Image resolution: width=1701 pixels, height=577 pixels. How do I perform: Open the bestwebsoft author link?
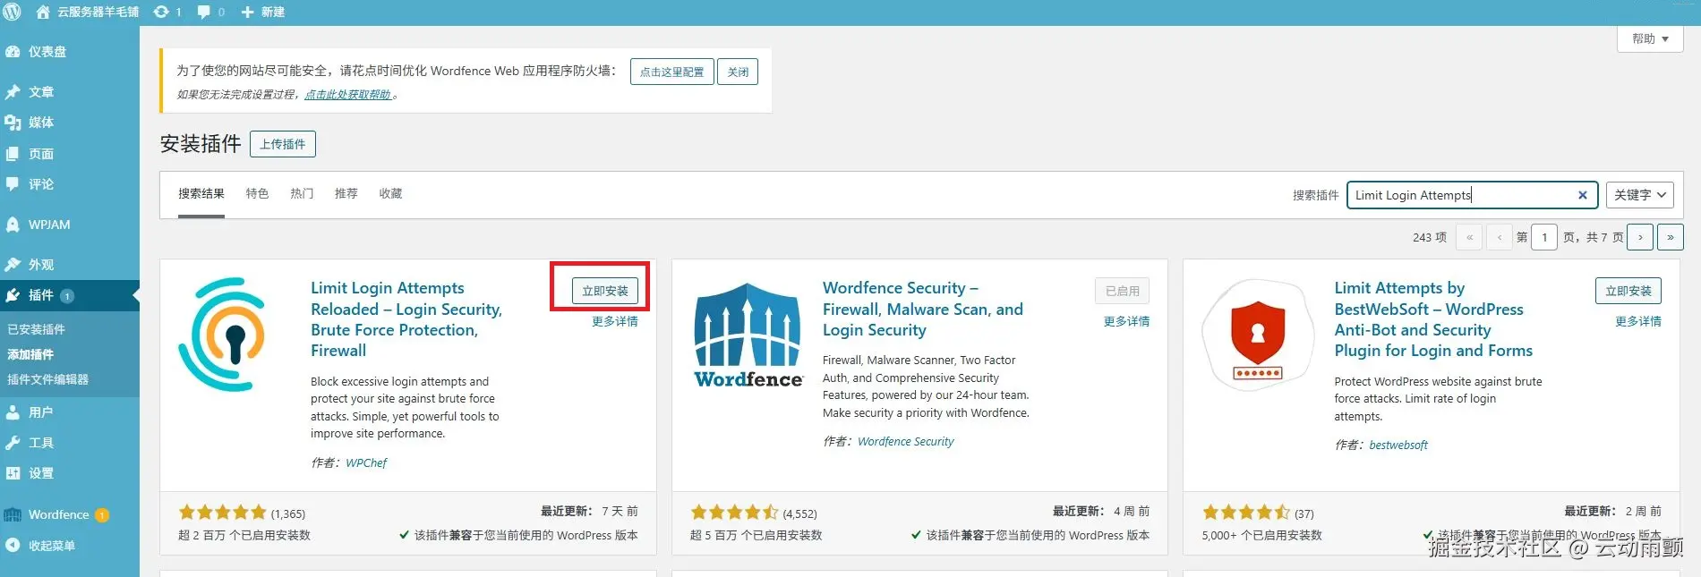tap(1398, 445)
